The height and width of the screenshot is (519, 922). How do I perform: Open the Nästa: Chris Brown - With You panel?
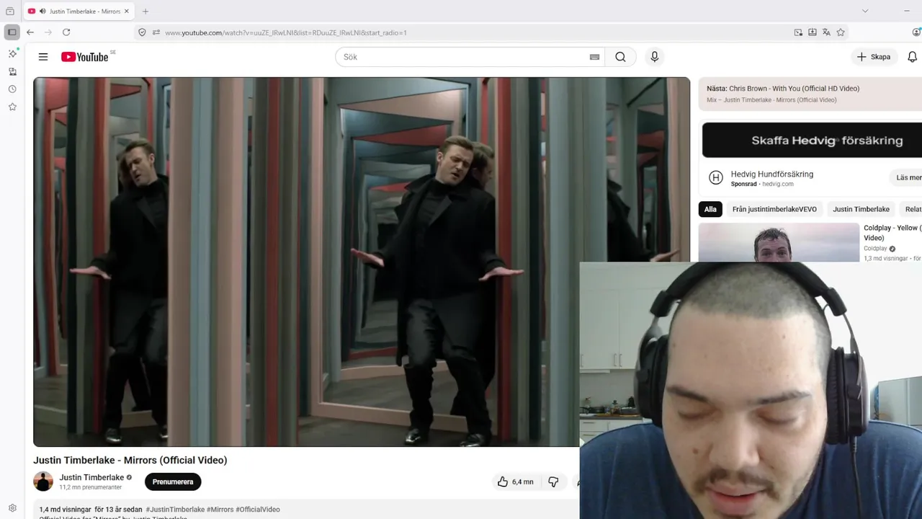(x=810, y=94)
